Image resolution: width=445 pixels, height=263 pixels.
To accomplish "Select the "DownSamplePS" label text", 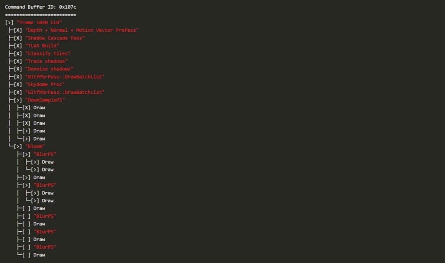I will click(x=45, y=100).
